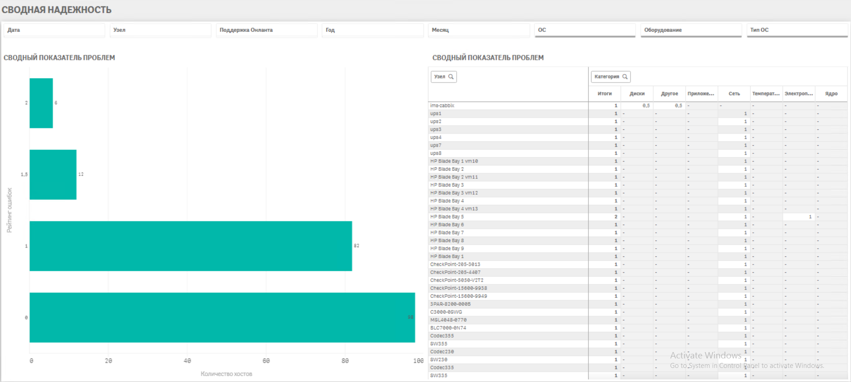Select HP Blade Bay 3 vm12 row
Screen dimensions: 851x382
coord(508,193)
